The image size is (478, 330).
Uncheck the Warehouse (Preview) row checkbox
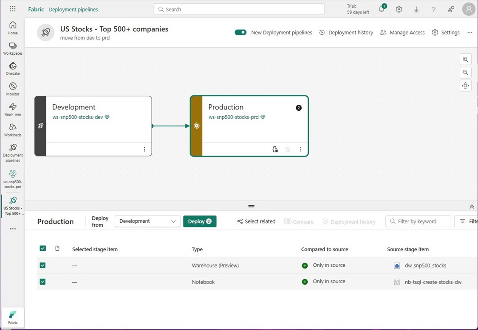coord(42,265)
